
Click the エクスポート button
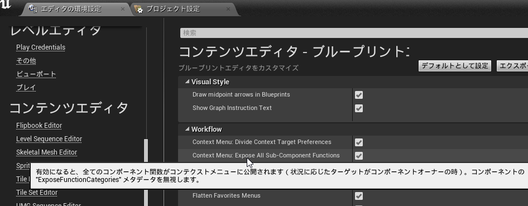click(x=512, y=66)
